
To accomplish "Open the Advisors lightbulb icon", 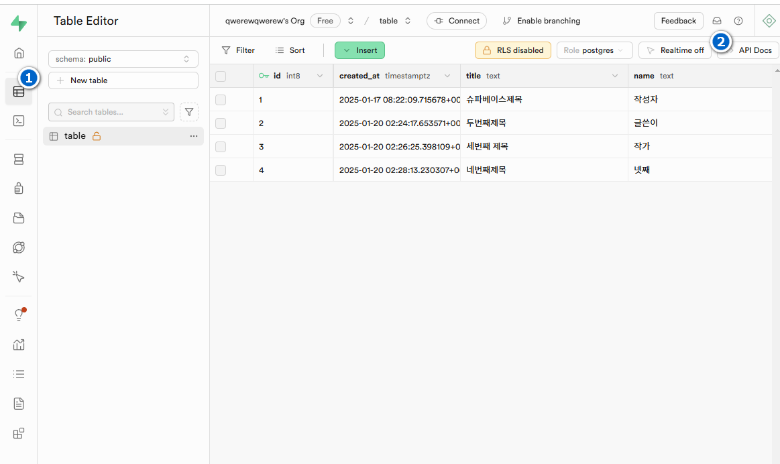I will click(x=19, y=315).
